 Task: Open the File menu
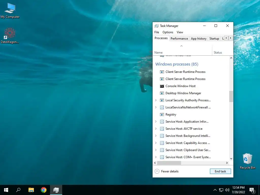pyautogui.click(x=157, y=32)
